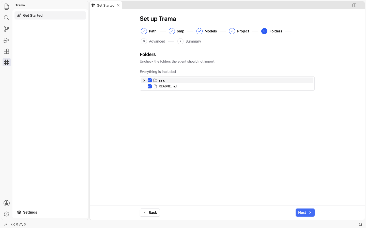Split the editor layout icon
The width and height of the screenshot is (366, 228).
tap(354, 5)
